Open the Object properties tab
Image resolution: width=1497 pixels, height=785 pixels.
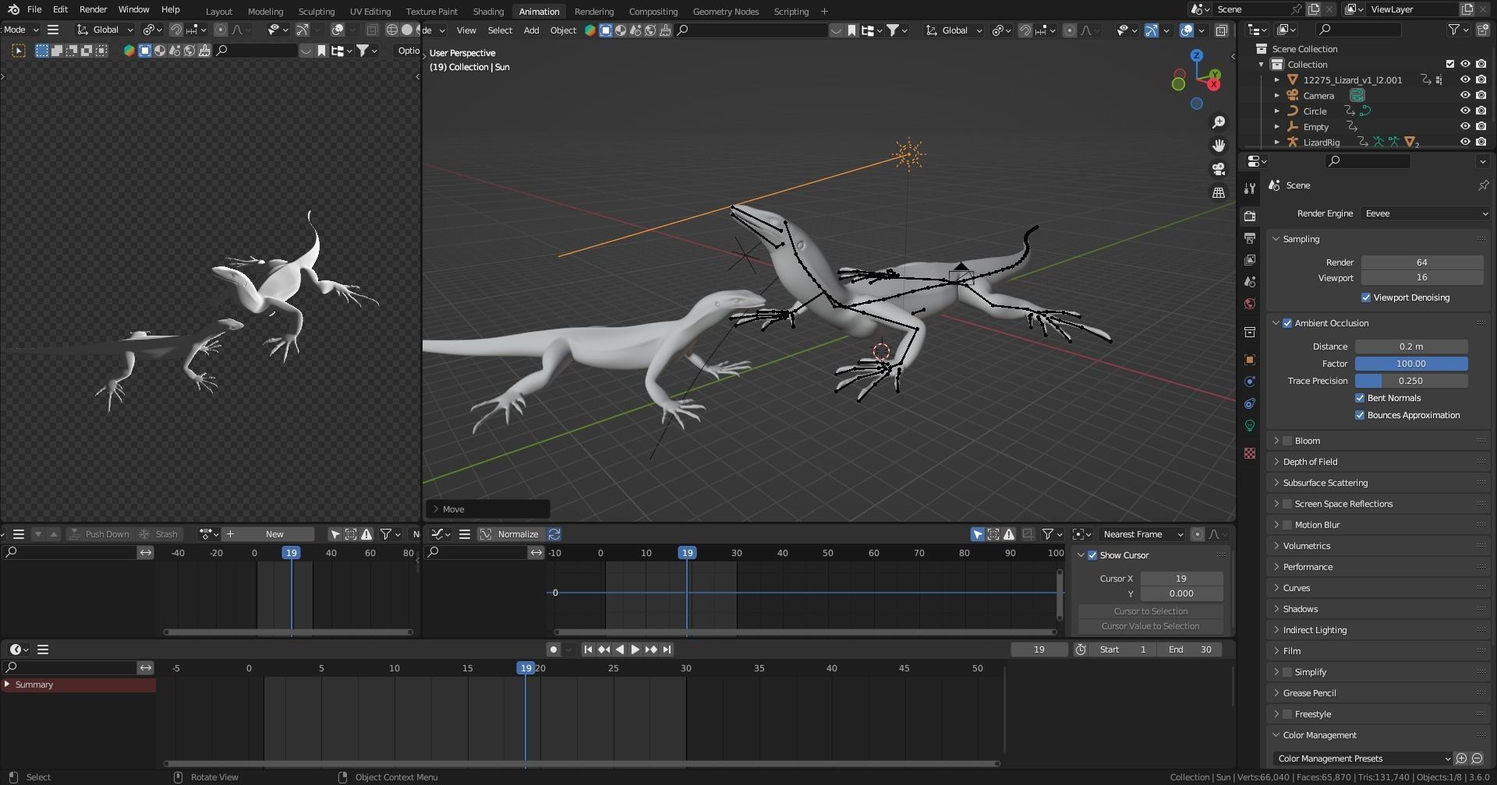click(1250, 360)
